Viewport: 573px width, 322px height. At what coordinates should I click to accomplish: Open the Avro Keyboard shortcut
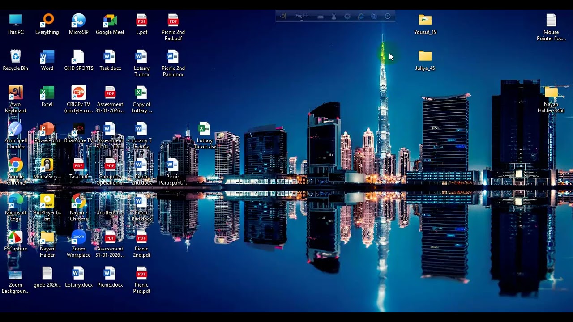pyautogui.click(x=16, y=100)
